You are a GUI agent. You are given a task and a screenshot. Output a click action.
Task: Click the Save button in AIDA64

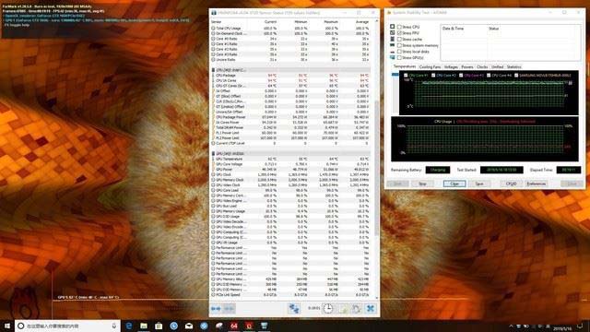(x=479, y=184)
